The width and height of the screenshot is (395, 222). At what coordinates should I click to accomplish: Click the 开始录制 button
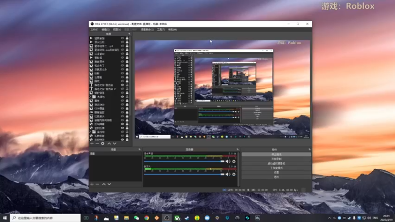[276, 159]
